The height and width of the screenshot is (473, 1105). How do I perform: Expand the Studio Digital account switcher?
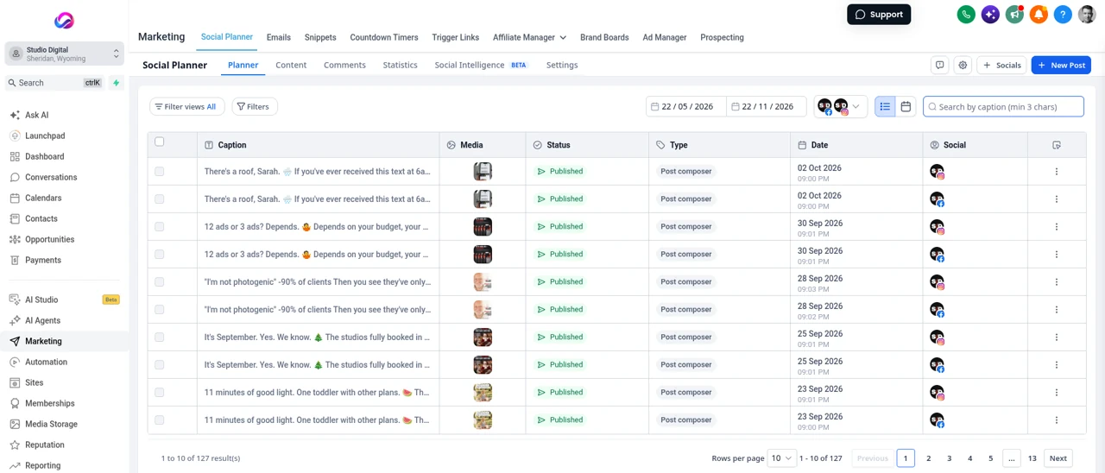[64, 54]
